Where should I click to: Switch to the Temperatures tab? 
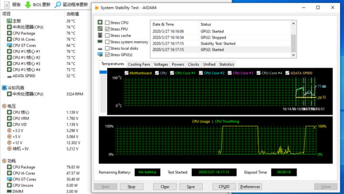coord(113,64)
